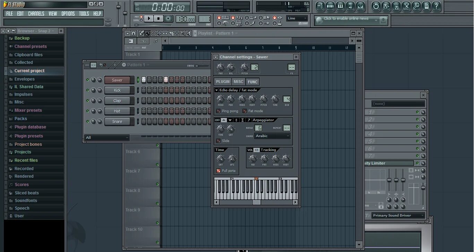Show the Browser via main toolbar icon
Viewport: 474px width, 252px height.
coord(350,6)
